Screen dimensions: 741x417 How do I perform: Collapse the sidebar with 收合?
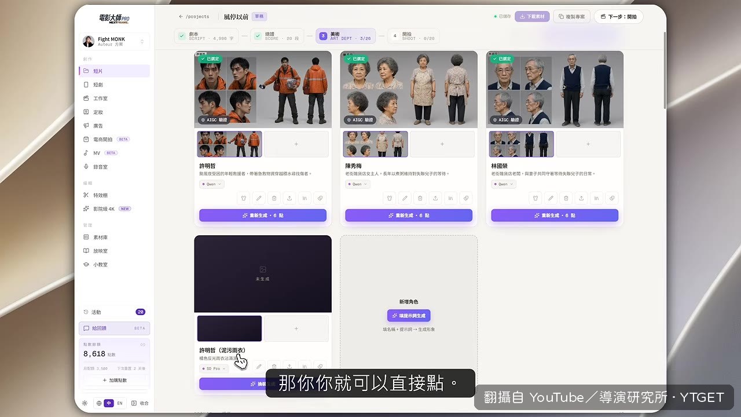[x=140, y=403]
